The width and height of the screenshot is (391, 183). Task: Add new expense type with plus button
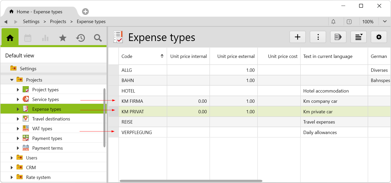[298, 37]
